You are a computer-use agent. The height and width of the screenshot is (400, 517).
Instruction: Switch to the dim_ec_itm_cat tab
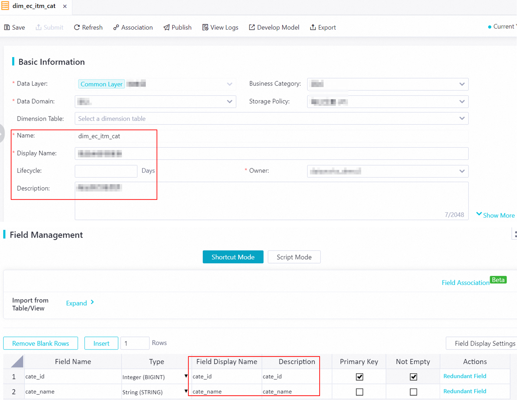[34, 6]
